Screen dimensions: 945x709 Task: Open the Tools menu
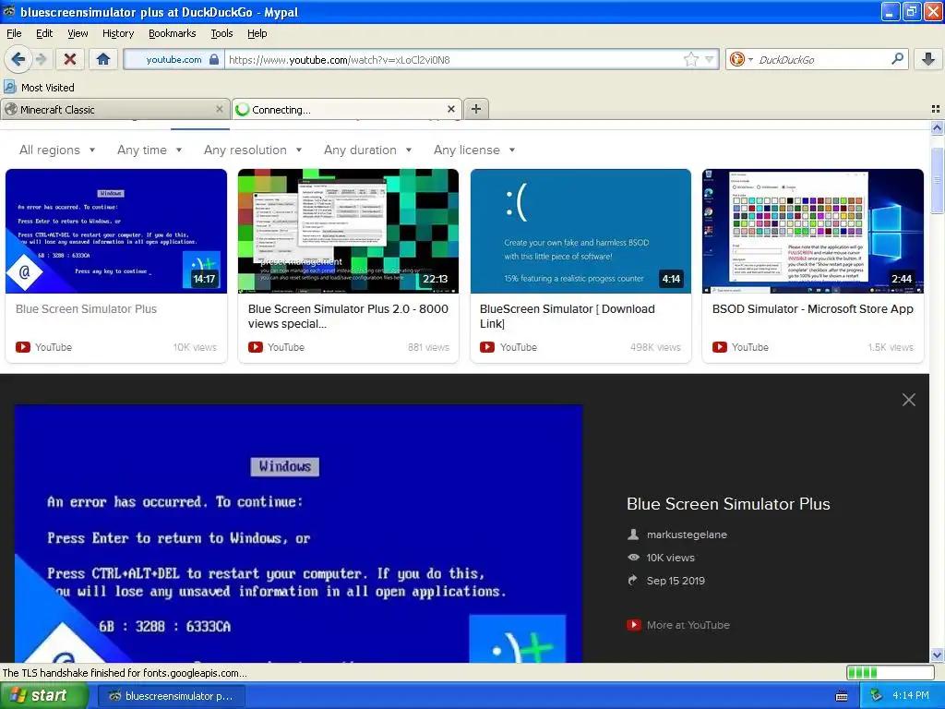[221, 33]
